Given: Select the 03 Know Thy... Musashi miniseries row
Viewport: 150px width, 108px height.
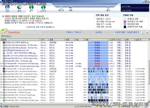Looking at the screenshot, I should tap(74, 48).
